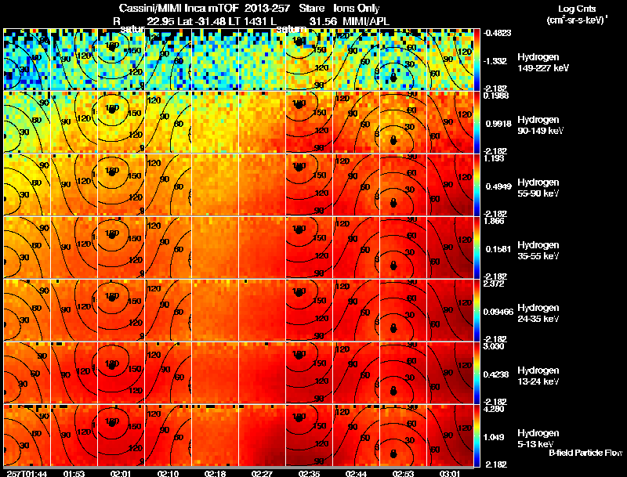Select the 'Hydrogen 5-13 keV' row label
The image size is (627, 477).
[x=538, y=439]
